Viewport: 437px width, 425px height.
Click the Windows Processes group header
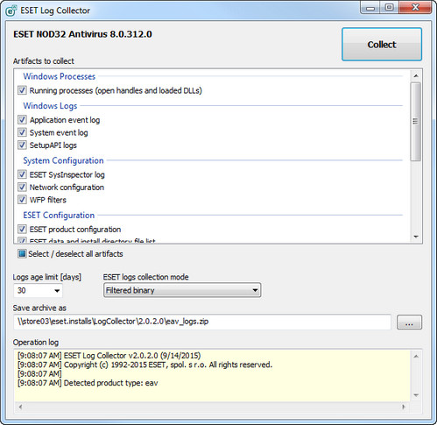point(60,76)
